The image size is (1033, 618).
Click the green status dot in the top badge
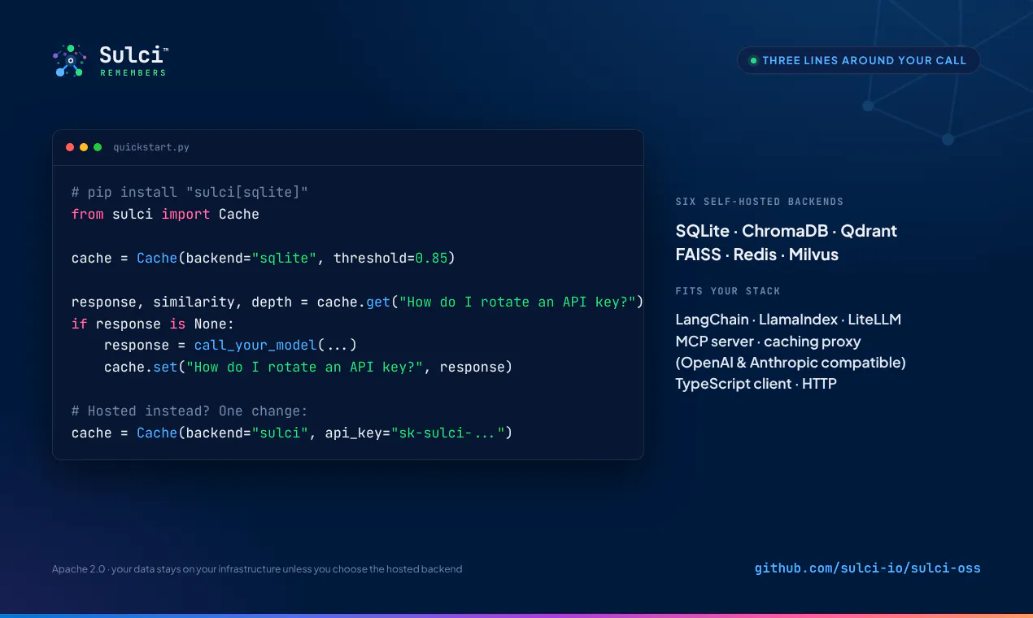point(753,60)
